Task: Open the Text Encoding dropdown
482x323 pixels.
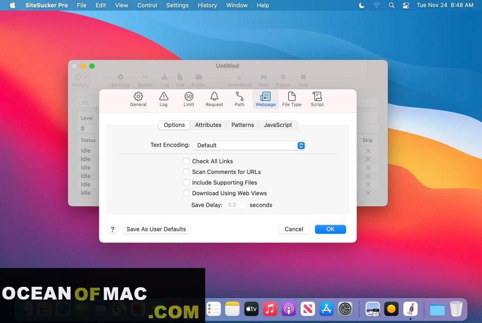Action: 249,145
